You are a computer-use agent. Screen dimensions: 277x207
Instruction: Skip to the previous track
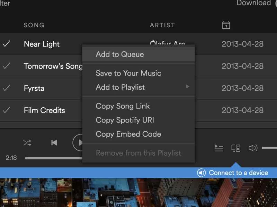pyautogui.click(x=54, y=142)
